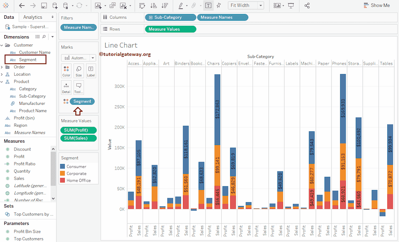Screen dimensions: 399x242
Task: Click the Highlight pen icon
Action: [x=181, y=5]
